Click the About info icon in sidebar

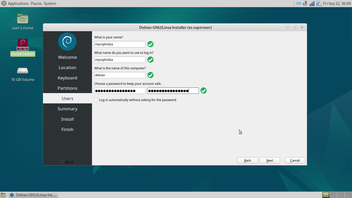[62, 162]
